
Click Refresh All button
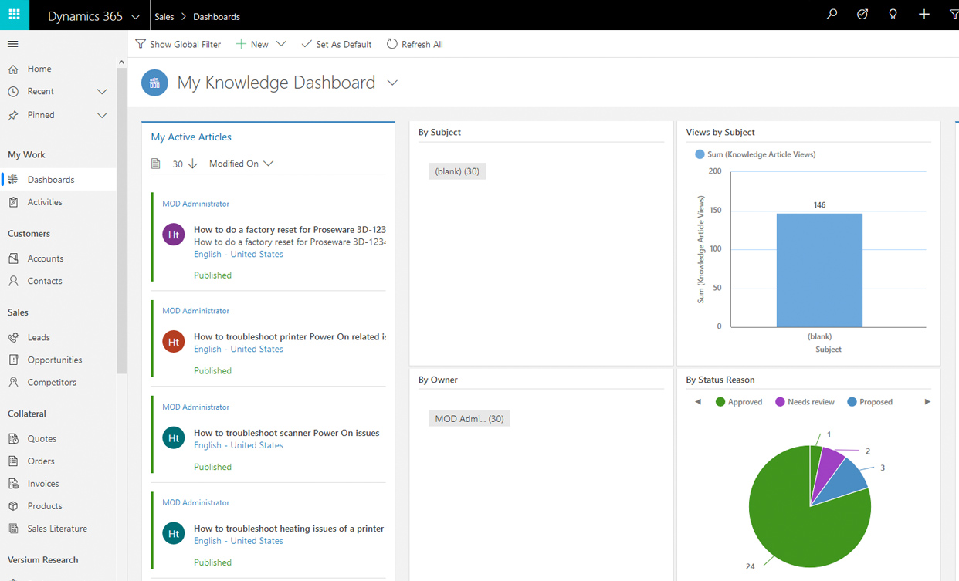point(415,44)
